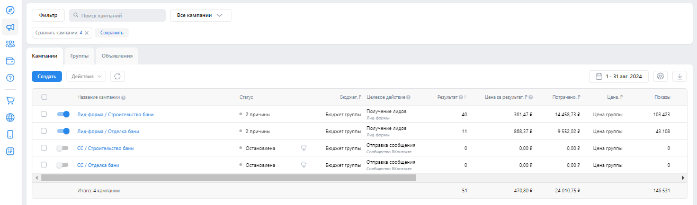Open the 1 - 31 авг. 2024 date picker
Screen dimensions: 697x205
pos(619,77)
